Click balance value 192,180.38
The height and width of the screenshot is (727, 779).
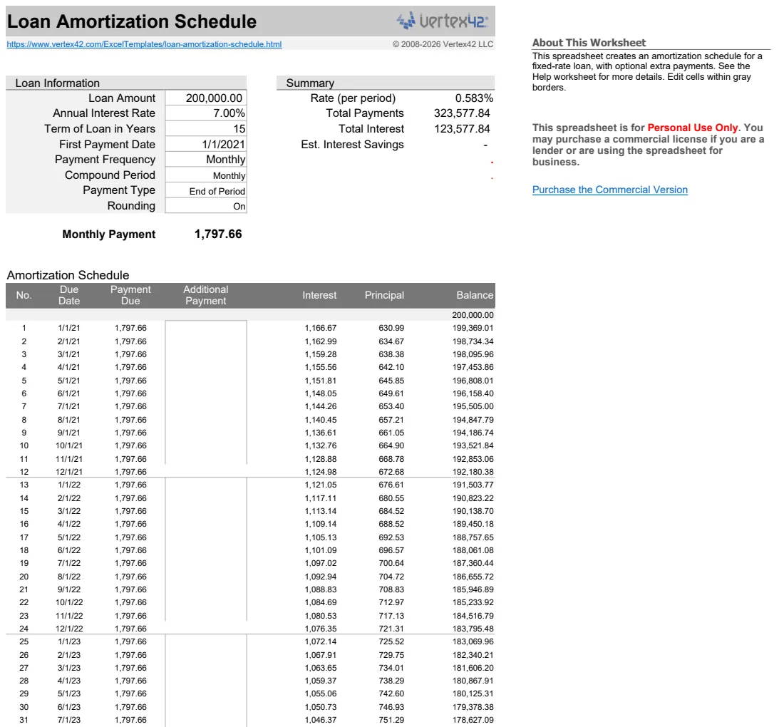point(473,472)
